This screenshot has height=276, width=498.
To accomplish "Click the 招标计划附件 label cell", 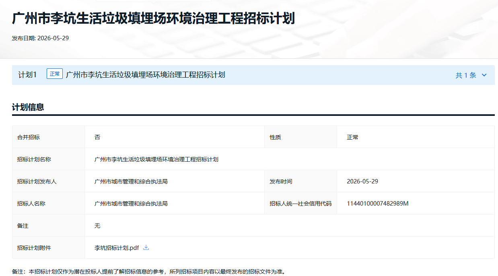I will pos(48,248).
